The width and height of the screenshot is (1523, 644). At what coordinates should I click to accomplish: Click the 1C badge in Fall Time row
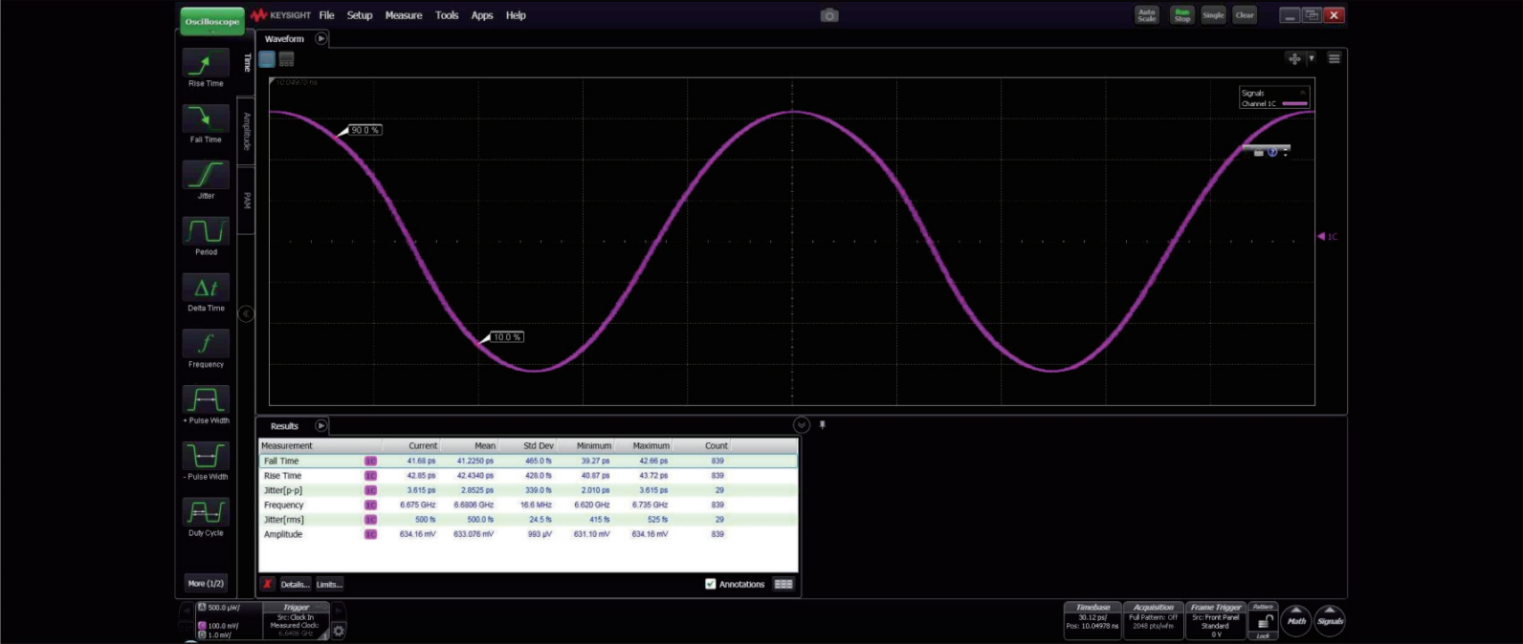370,461
